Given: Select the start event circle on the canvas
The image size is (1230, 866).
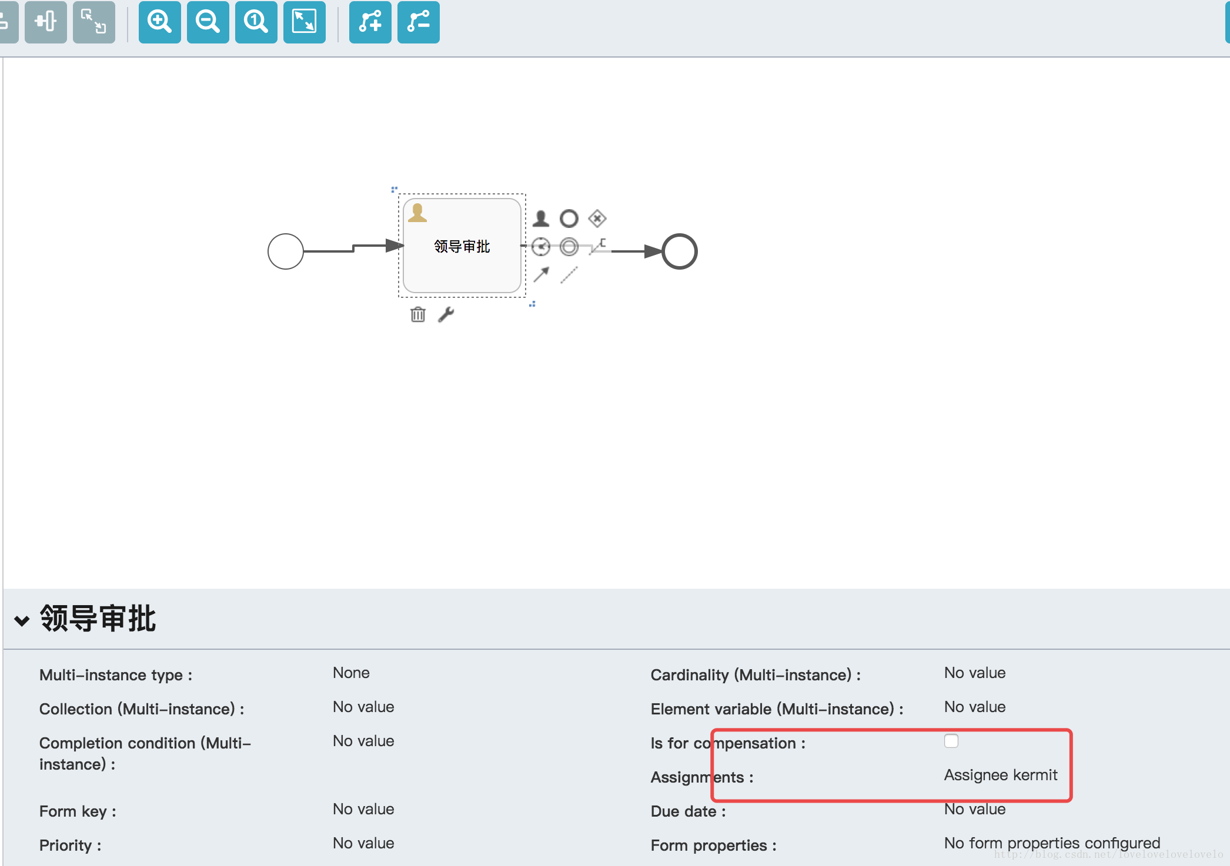Looking at the screenshot, I should 286,251.
